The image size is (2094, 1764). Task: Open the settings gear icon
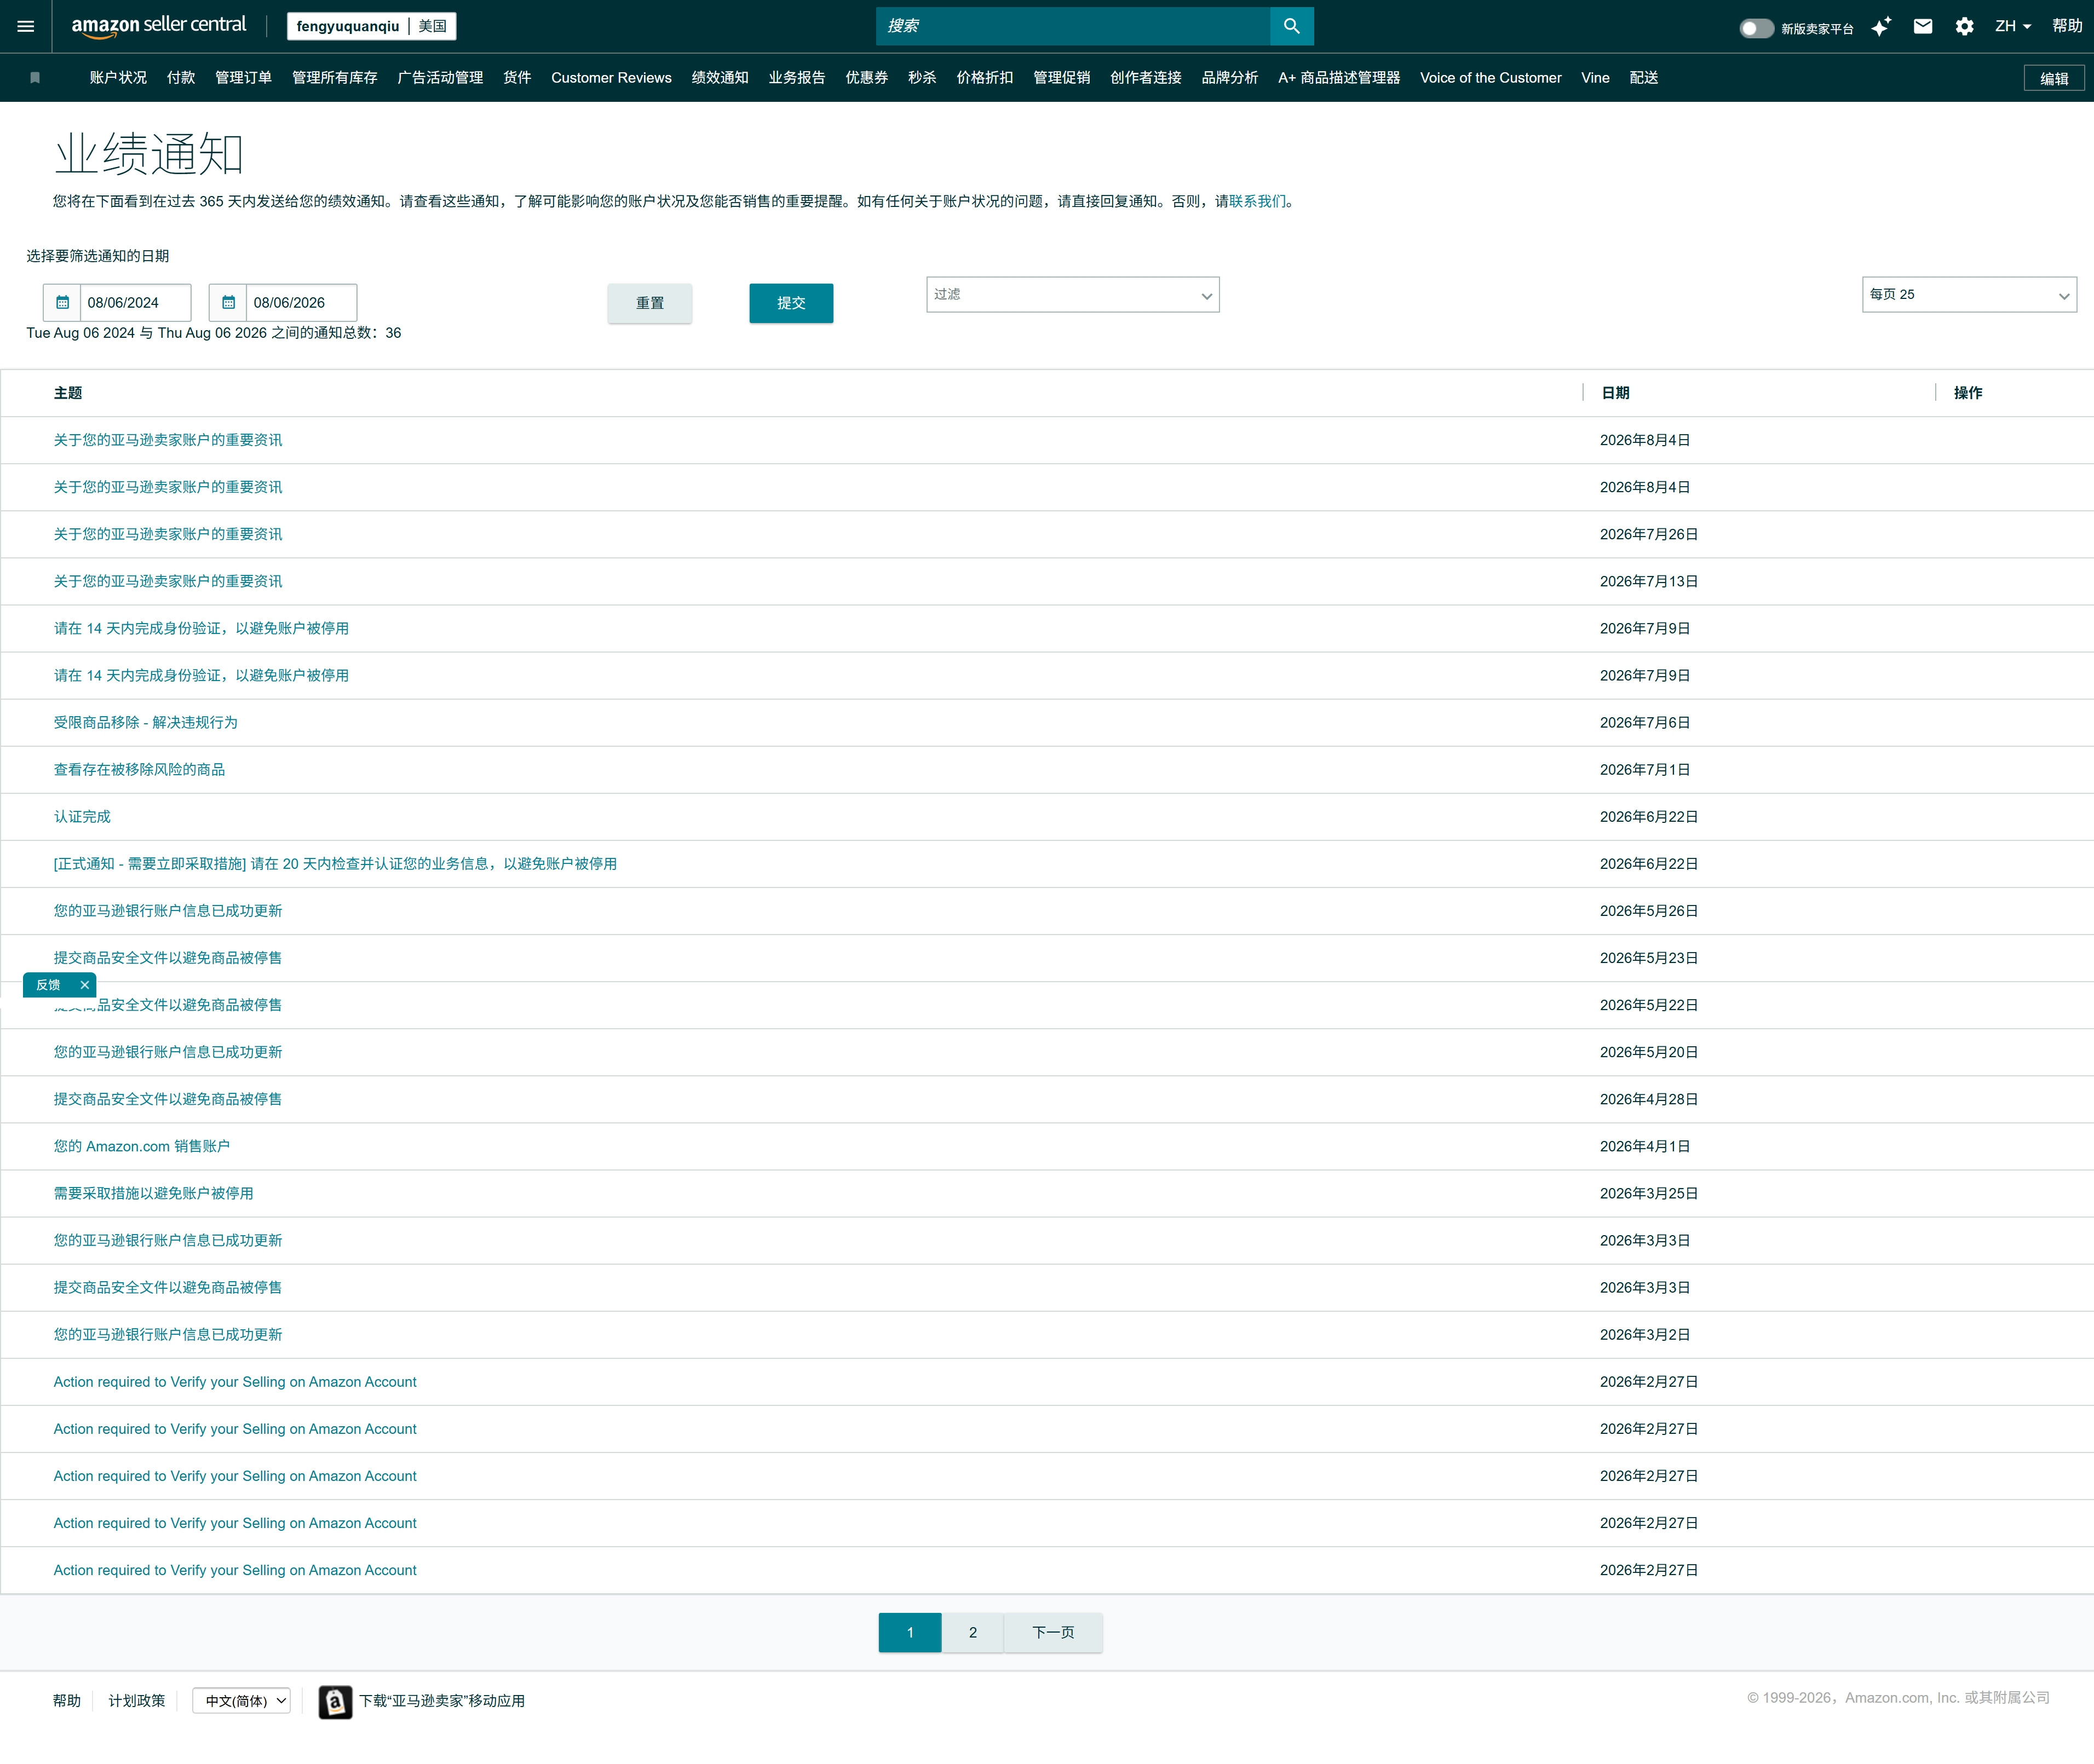coord(1964,26)
